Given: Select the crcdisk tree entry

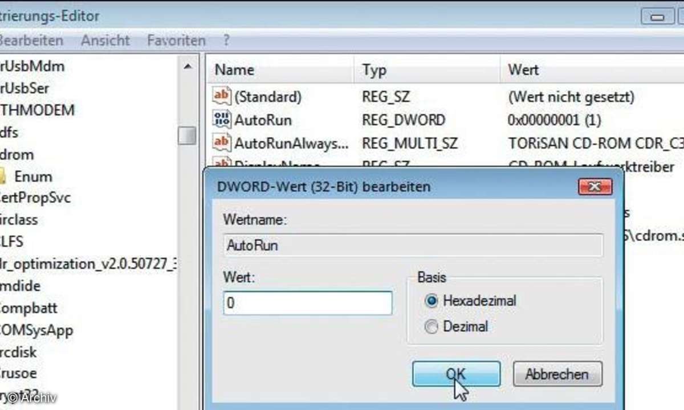Looking at the screenshot, I should tap(18, 352).
